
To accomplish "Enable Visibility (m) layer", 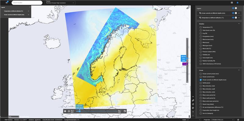I will pos(201,55).
